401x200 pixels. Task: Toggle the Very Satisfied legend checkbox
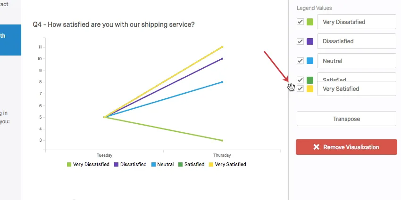coord(300,88)
